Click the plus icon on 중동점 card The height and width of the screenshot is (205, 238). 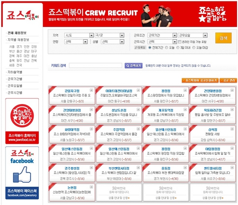click(185, 168)
